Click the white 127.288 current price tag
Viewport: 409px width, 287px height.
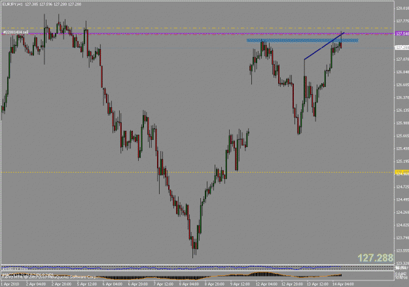pos(402,48)
